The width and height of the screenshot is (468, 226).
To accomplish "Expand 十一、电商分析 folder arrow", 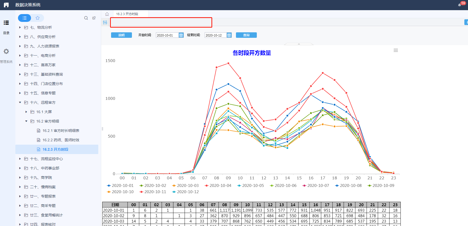I will 20,56.
